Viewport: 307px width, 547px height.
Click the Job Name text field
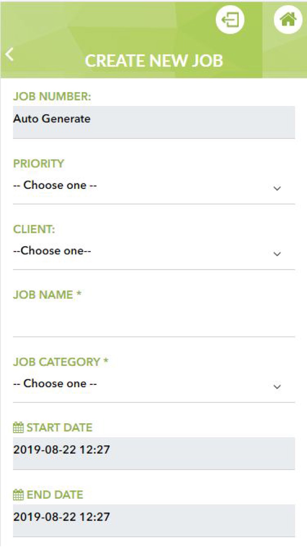coord(154,320)
